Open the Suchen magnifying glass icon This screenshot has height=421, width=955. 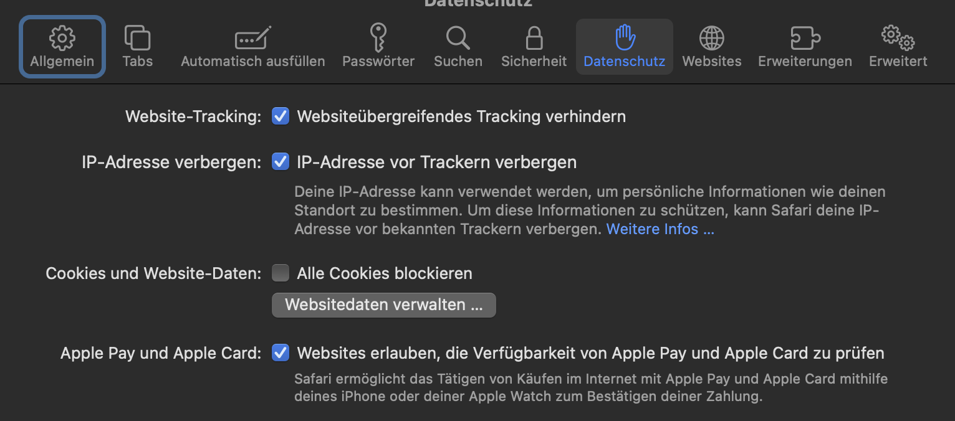(x=458, y=38)
